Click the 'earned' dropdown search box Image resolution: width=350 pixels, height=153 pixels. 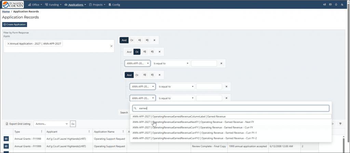tap(231, 108)
